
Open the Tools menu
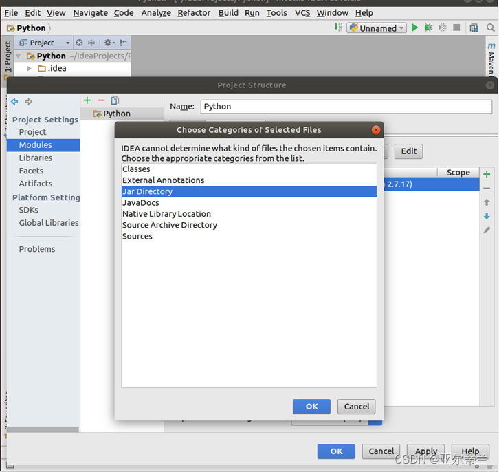276,13
